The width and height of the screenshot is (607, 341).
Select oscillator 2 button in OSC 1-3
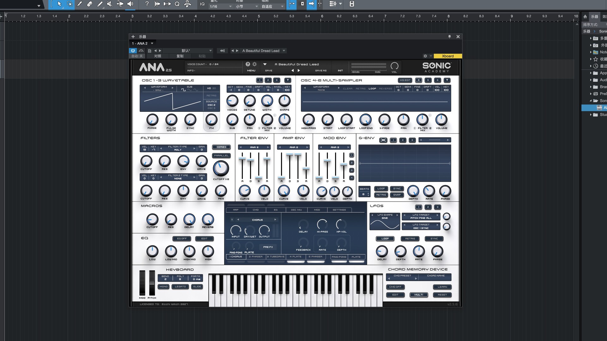click(268, 80)
